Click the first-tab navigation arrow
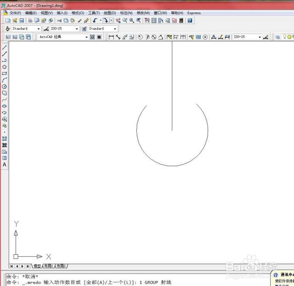 pyautogui.click(x=11, y=266)
